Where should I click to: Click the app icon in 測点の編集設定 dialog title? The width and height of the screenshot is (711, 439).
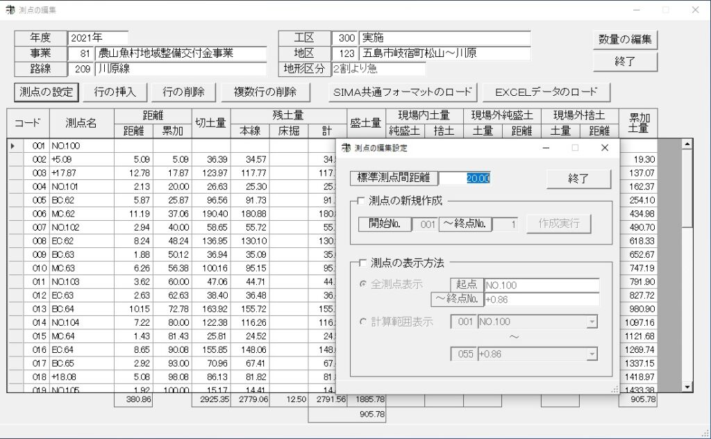coord(346,148)
